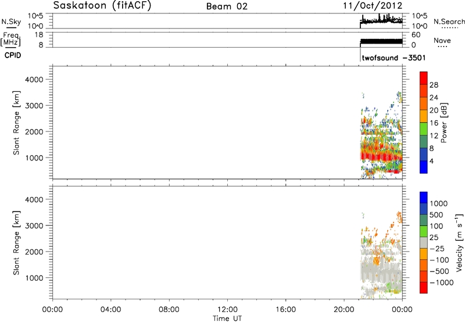
Task: Click the '20:00' time axis tick
Action: coord(344,310)
